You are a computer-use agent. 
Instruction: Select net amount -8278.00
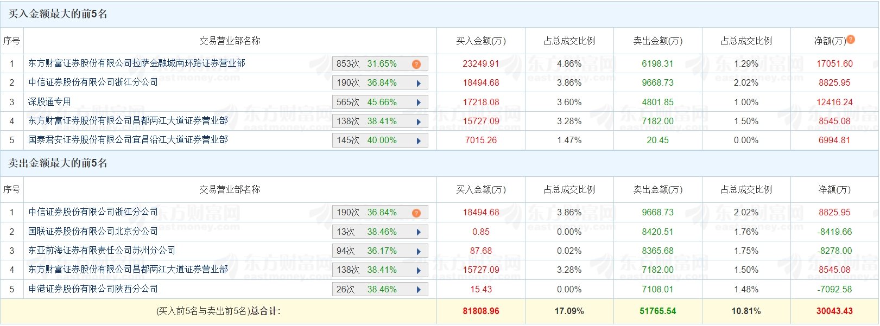(835, 251)
